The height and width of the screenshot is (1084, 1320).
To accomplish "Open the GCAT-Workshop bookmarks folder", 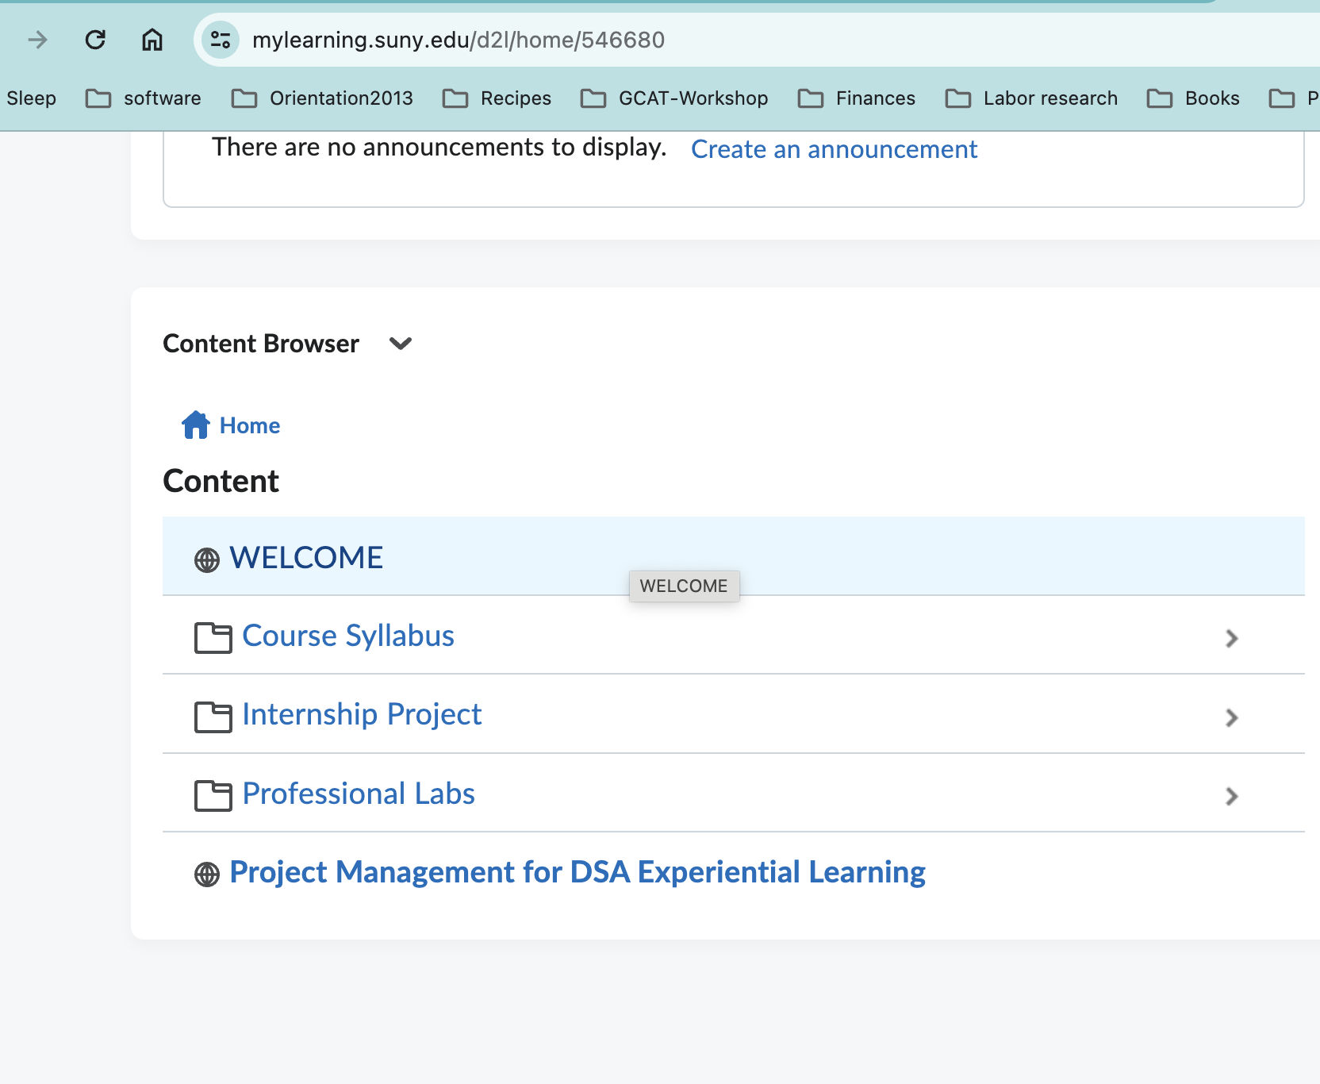I will 674,98.
